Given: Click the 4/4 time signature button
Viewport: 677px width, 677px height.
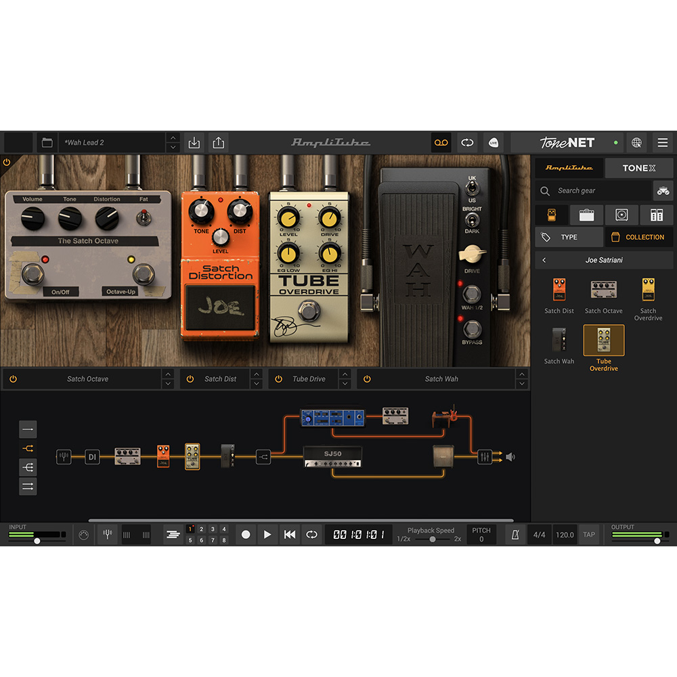Looking at the screenshot, I should (540, 535).
